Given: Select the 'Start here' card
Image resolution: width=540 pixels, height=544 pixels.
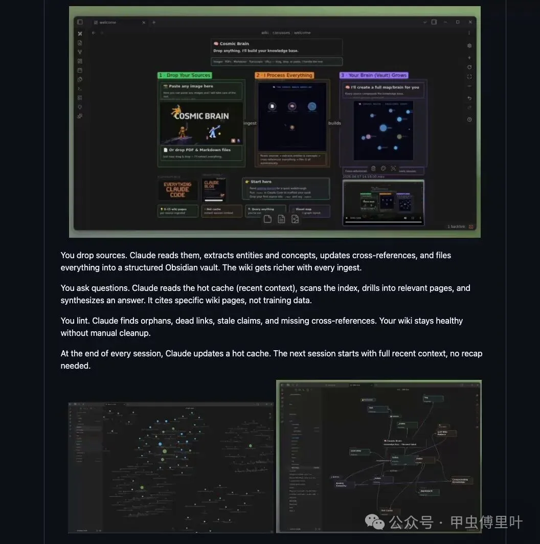Looking at the screenshot, I should pos(286,189).
